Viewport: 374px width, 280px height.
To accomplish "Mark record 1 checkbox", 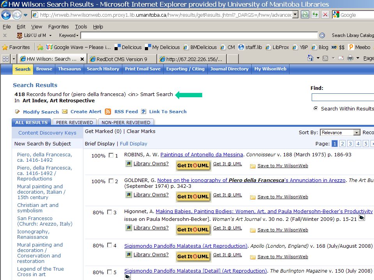I will (x=111, y=155).
